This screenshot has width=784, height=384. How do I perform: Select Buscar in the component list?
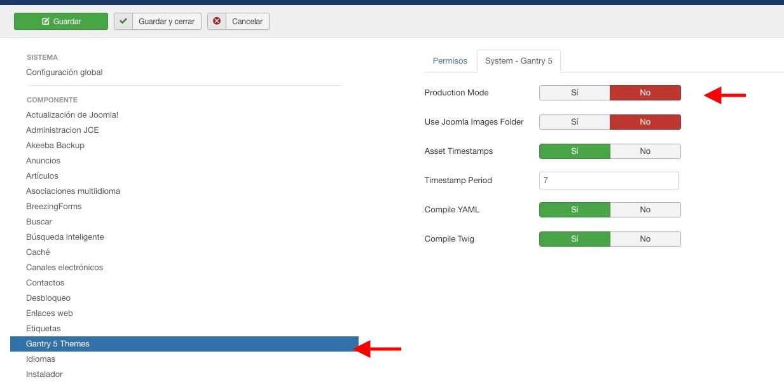(x=39, y=222)
